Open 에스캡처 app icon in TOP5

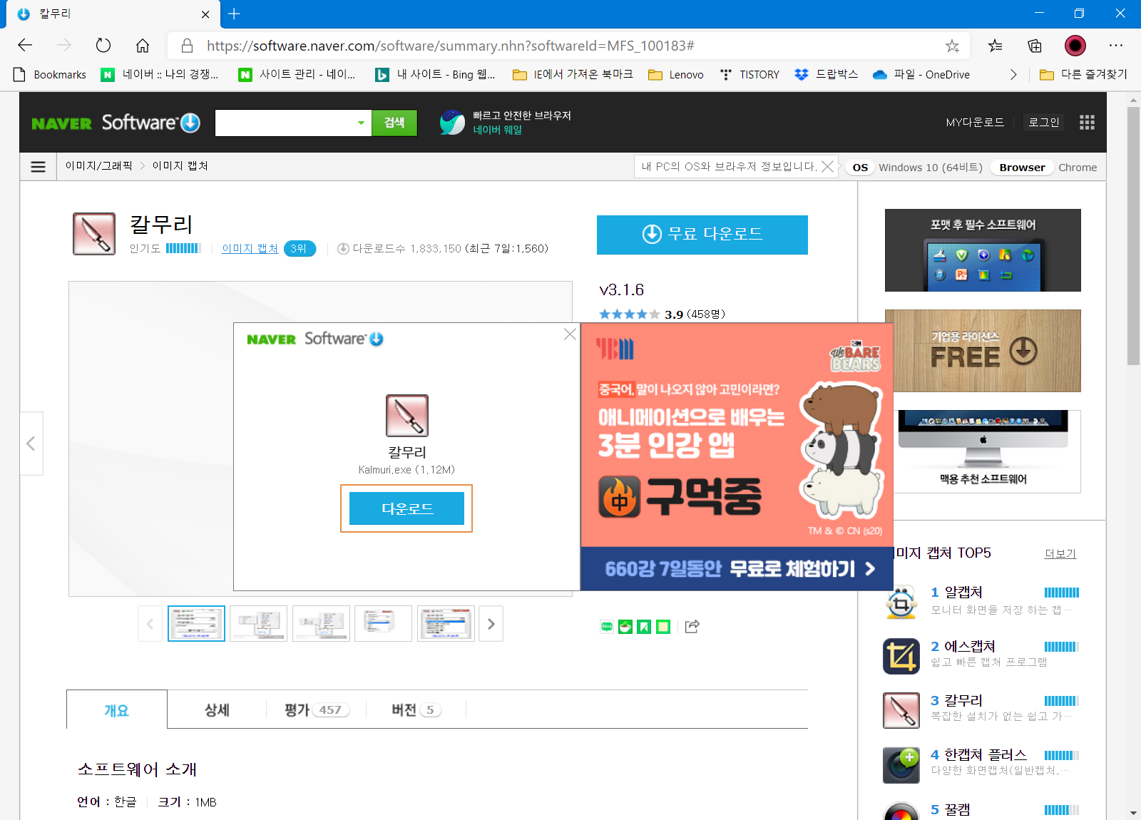click(901, 657)
